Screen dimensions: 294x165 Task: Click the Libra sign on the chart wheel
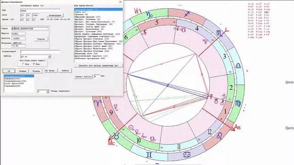[x=238, y=66]
